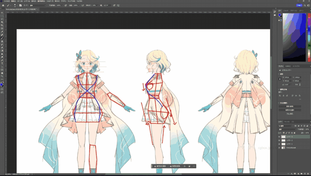Click the foreground color swatch in toolbar
This screenshot has width=311, height=176.
click(x=2, y=84)
